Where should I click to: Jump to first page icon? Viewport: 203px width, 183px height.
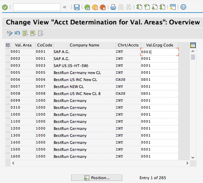coord(139,7)
